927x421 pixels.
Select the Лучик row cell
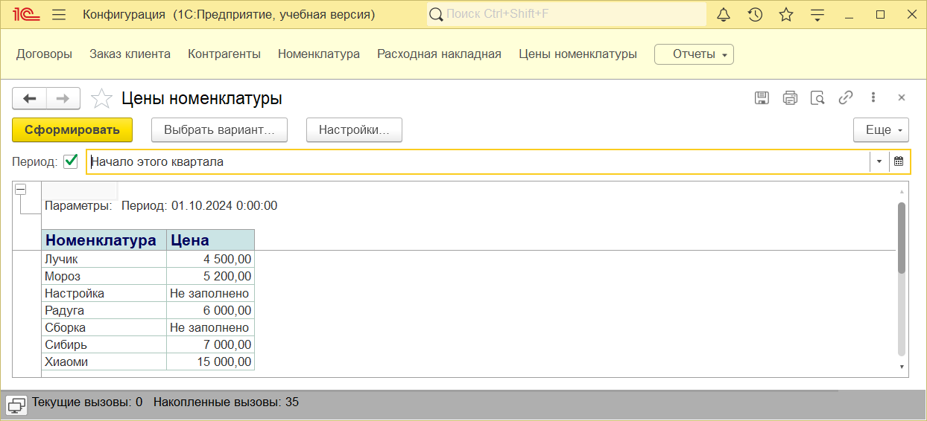click(104, 259)
